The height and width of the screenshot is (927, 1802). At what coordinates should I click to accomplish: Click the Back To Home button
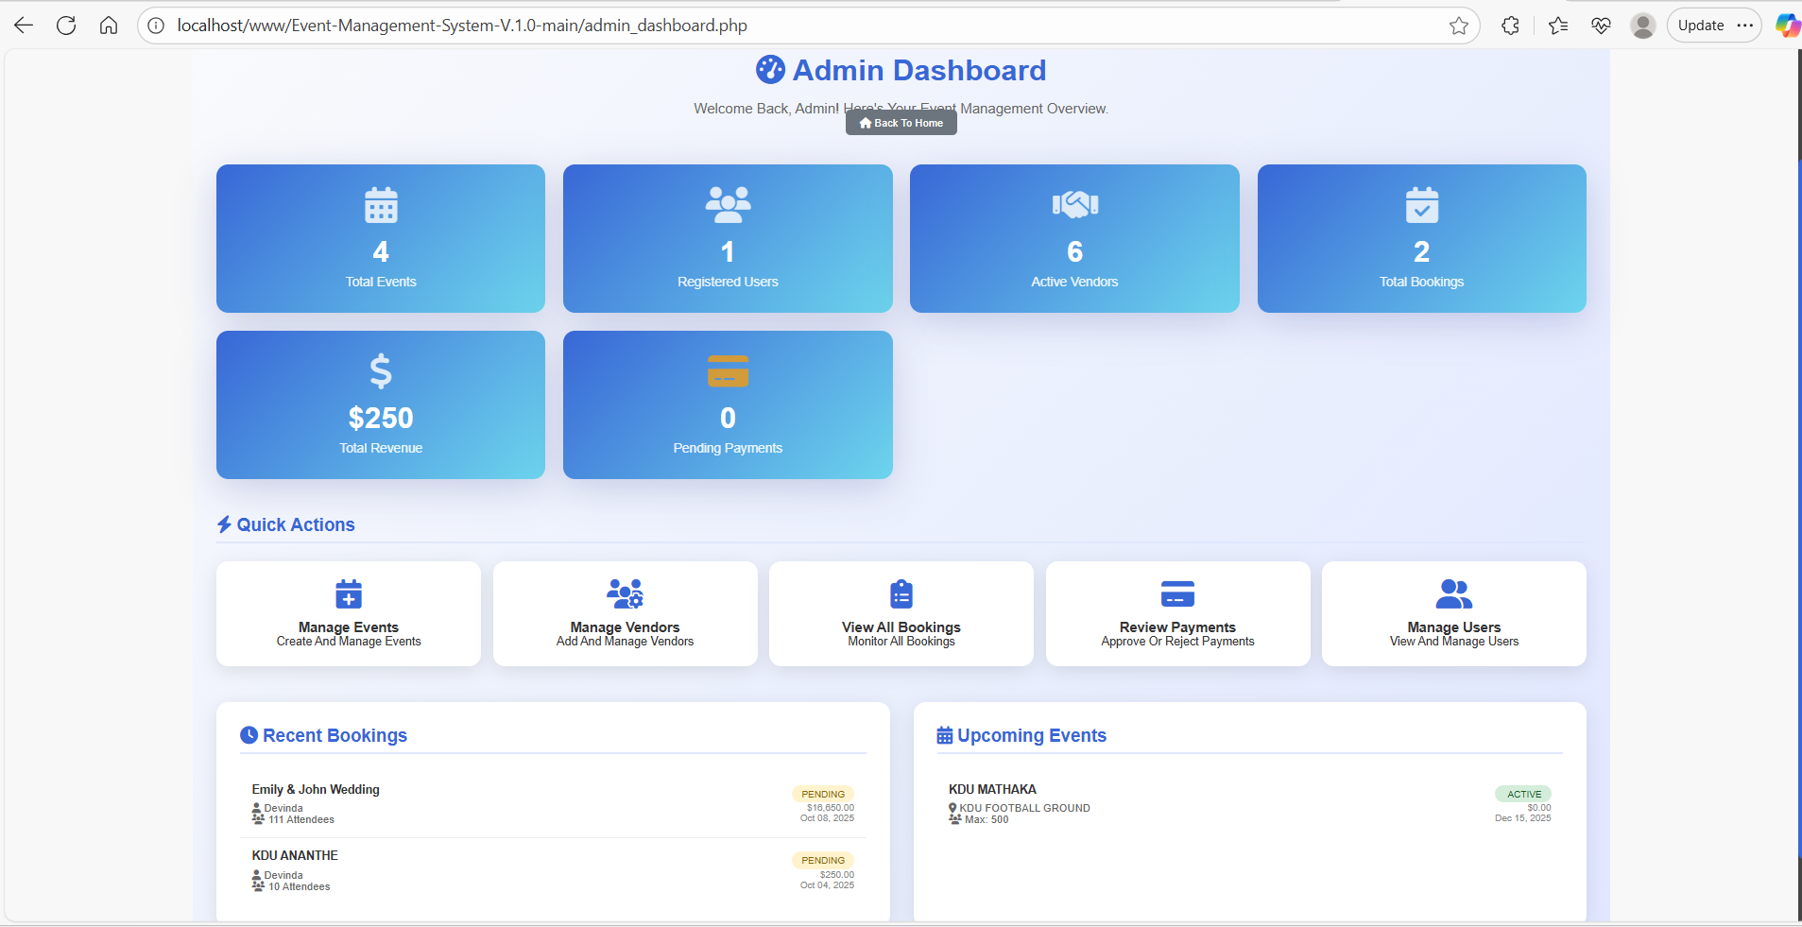click(901, 123)
